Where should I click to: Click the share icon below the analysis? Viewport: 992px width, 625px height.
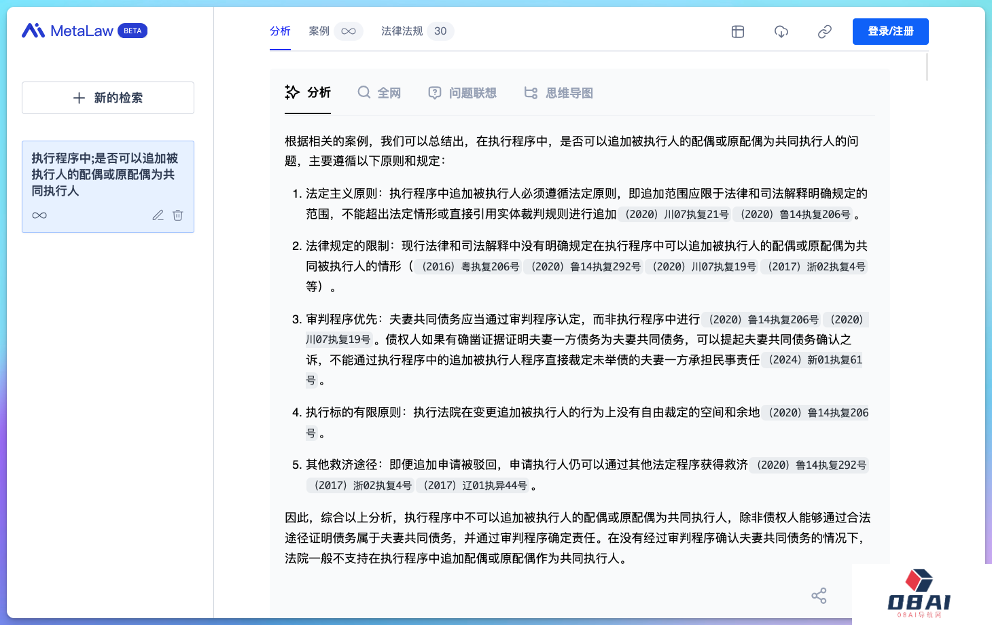pos(819,596)
